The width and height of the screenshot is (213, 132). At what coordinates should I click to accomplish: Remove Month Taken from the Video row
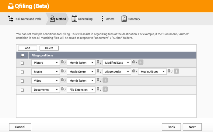pyautogui.click(x=98, y=80)
